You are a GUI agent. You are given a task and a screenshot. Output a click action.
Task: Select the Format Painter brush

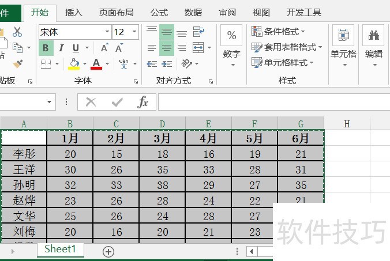pos(18,63)
